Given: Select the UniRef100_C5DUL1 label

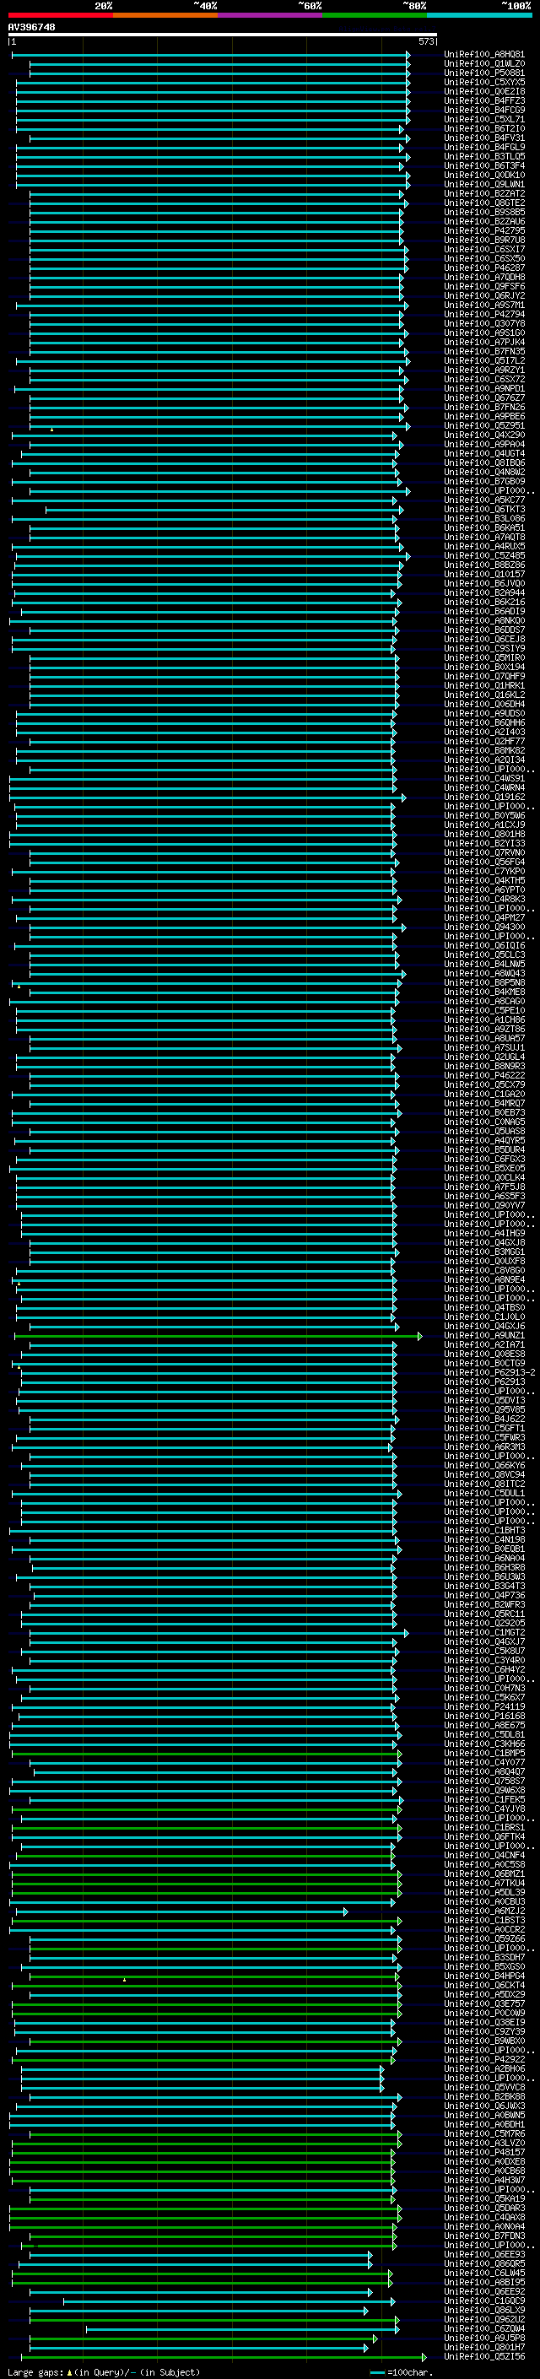Looking at the screenshot, I should [x=484, y=1494].
